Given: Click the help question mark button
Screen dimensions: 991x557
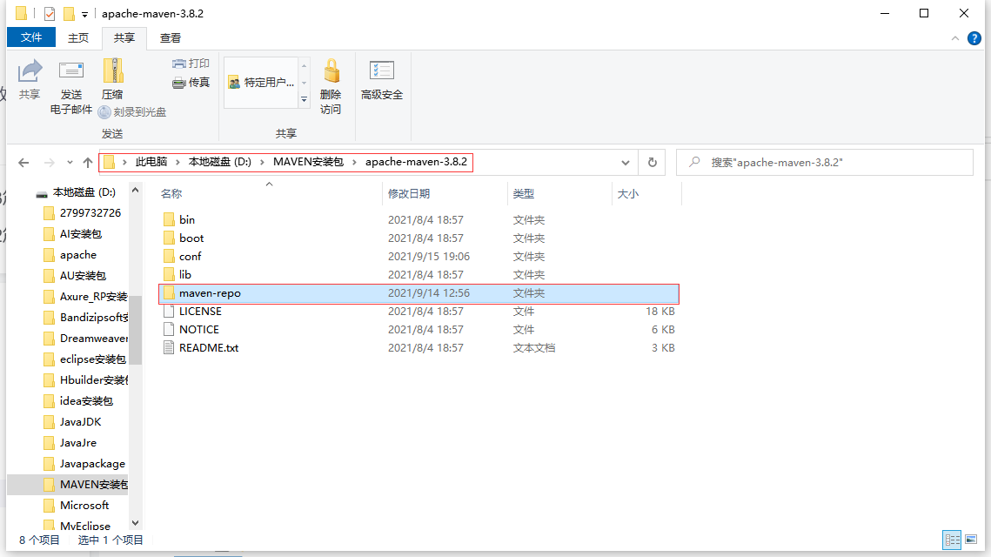Looking at the screenshot, I should point(974,37).
